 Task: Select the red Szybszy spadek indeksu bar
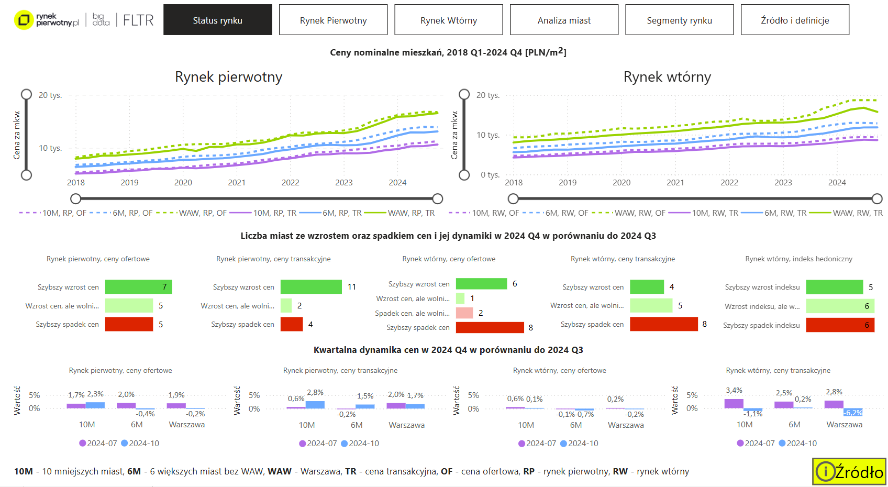click(x=840, y=325)
